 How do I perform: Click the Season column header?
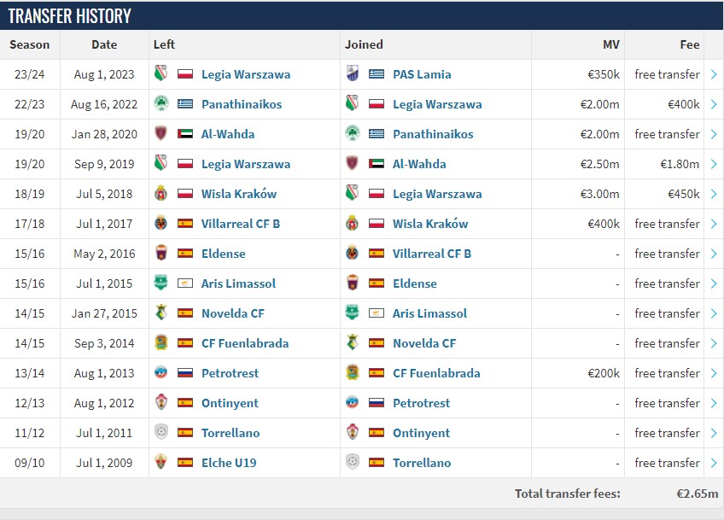point(30,44)
